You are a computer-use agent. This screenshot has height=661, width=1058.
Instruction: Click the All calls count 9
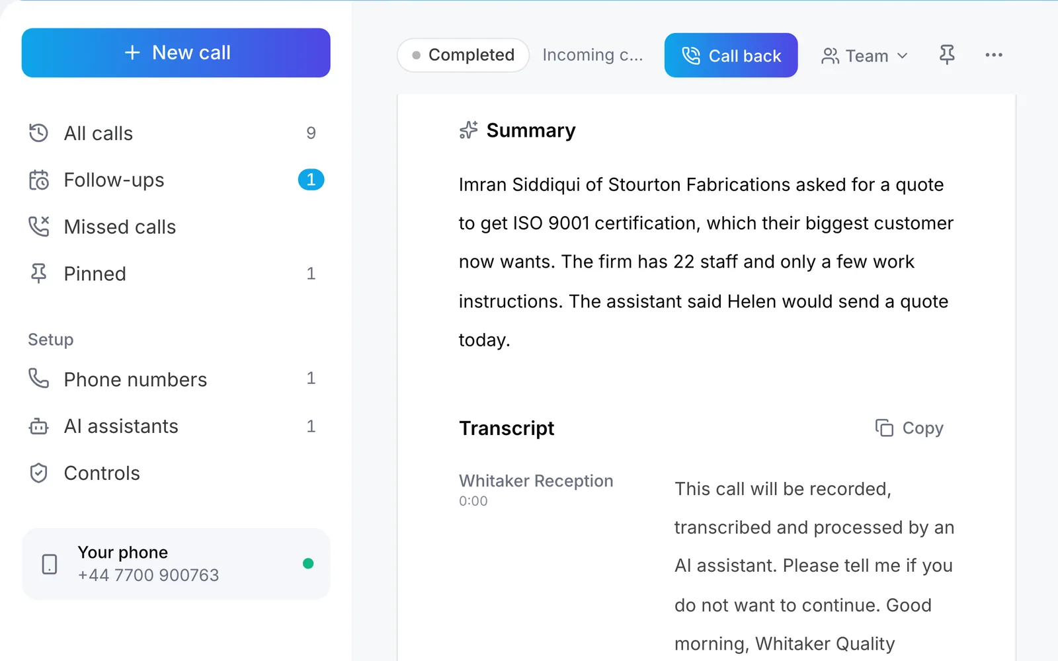point(311,133)
